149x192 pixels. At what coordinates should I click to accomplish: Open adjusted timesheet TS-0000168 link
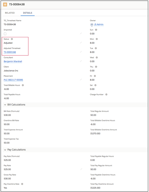tap(10, 52)
